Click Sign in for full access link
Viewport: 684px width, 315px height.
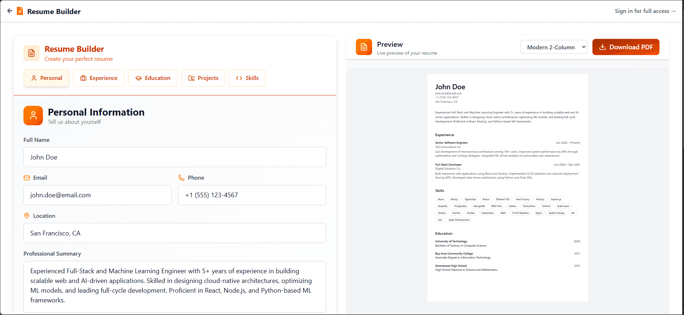tap(645, 11)
